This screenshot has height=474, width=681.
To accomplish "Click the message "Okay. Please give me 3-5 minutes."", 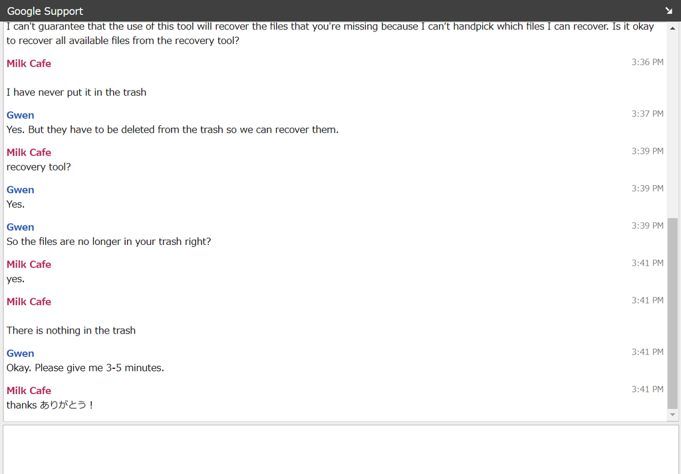I will pyautogui.click(x=85, y=368).
